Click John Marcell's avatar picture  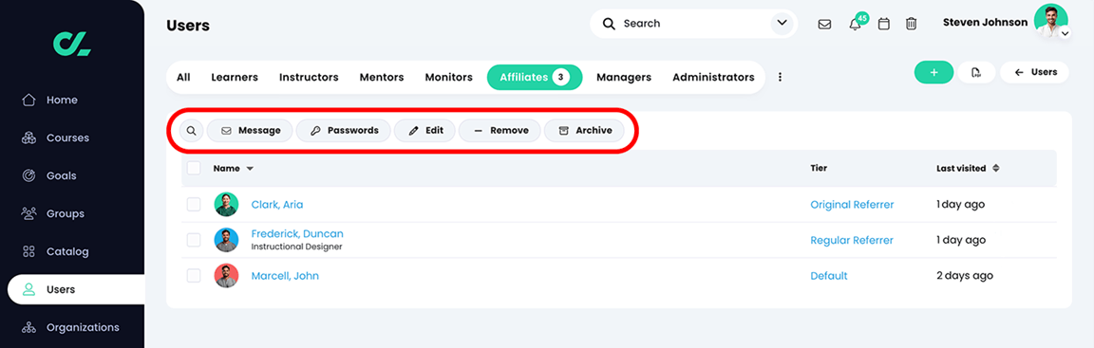click(226, 276)
